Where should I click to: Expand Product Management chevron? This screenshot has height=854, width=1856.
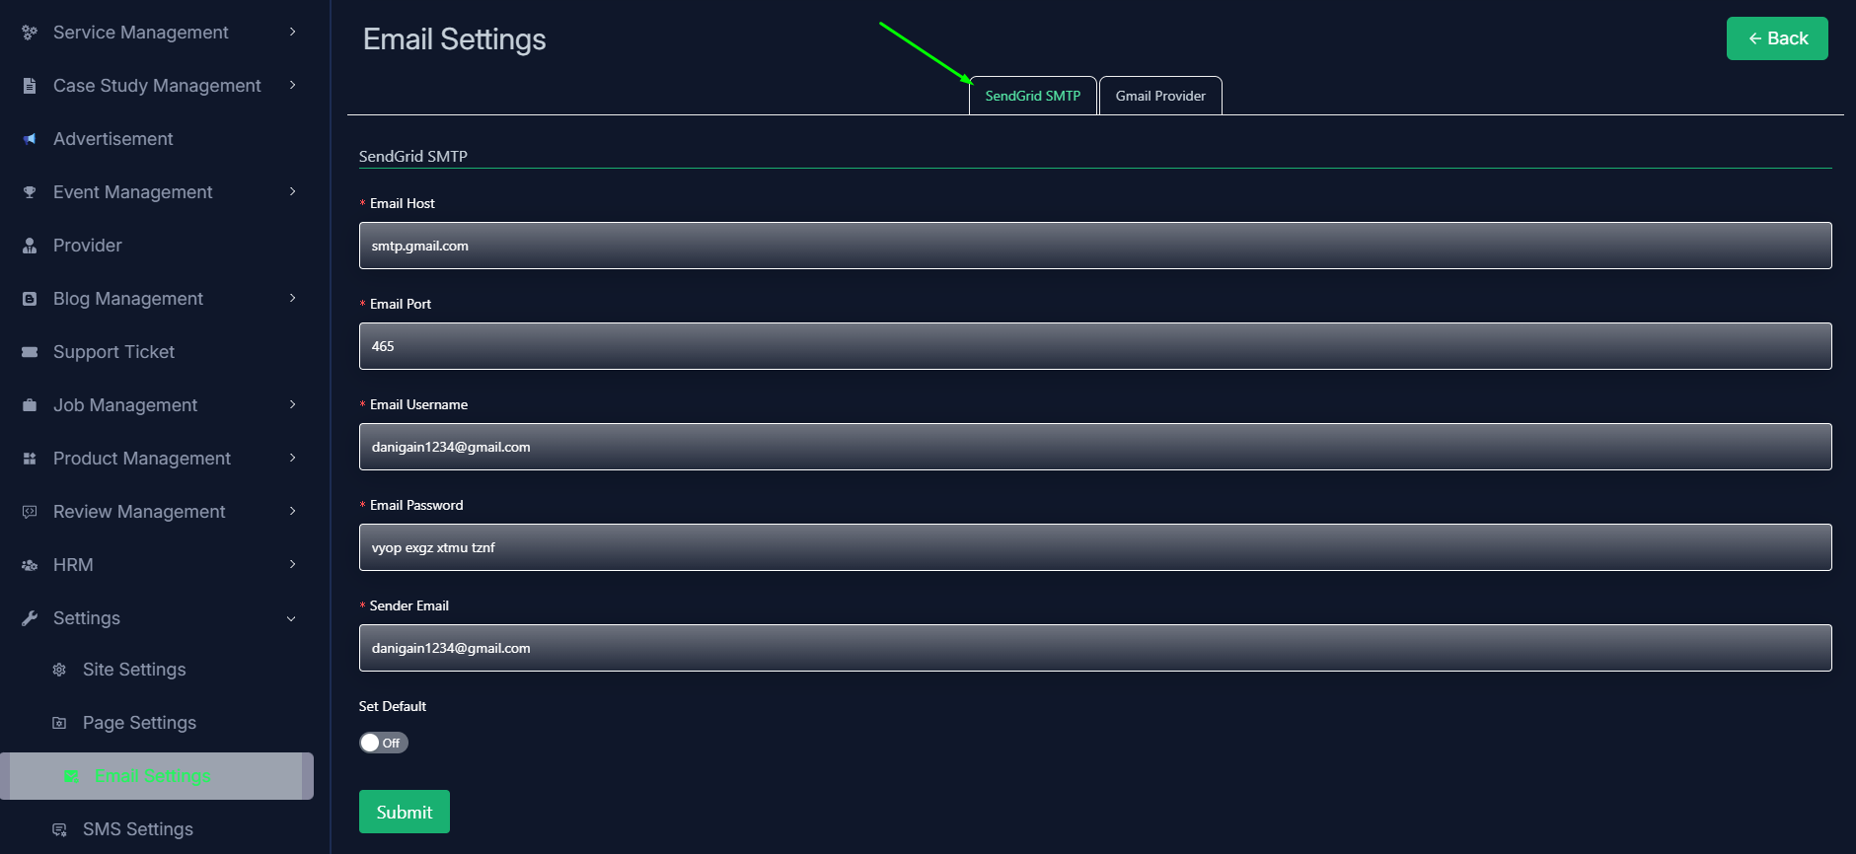click(292, 459)
